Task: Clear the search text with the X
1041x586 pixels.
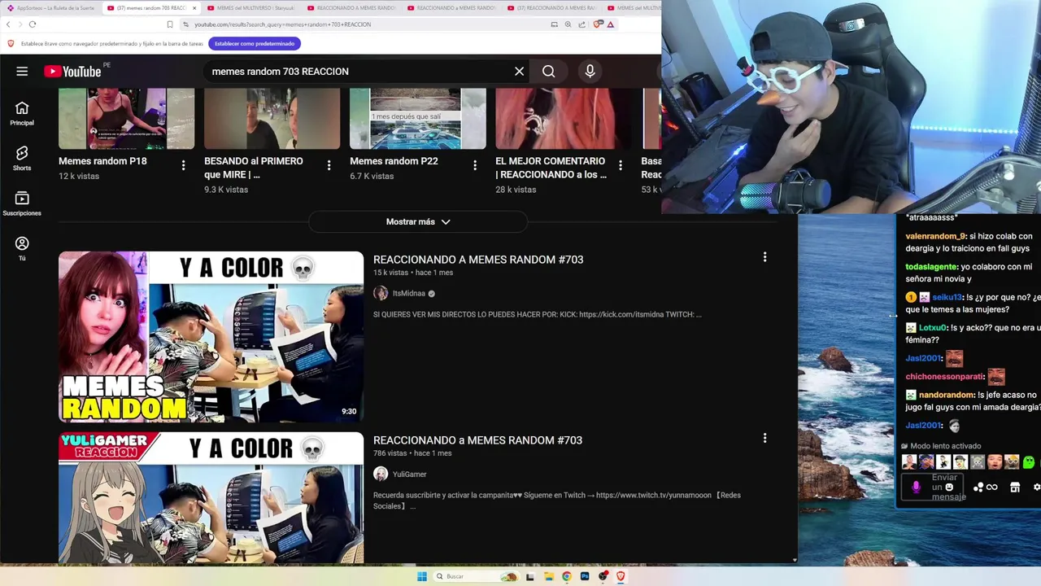Action: click(519, 72)
